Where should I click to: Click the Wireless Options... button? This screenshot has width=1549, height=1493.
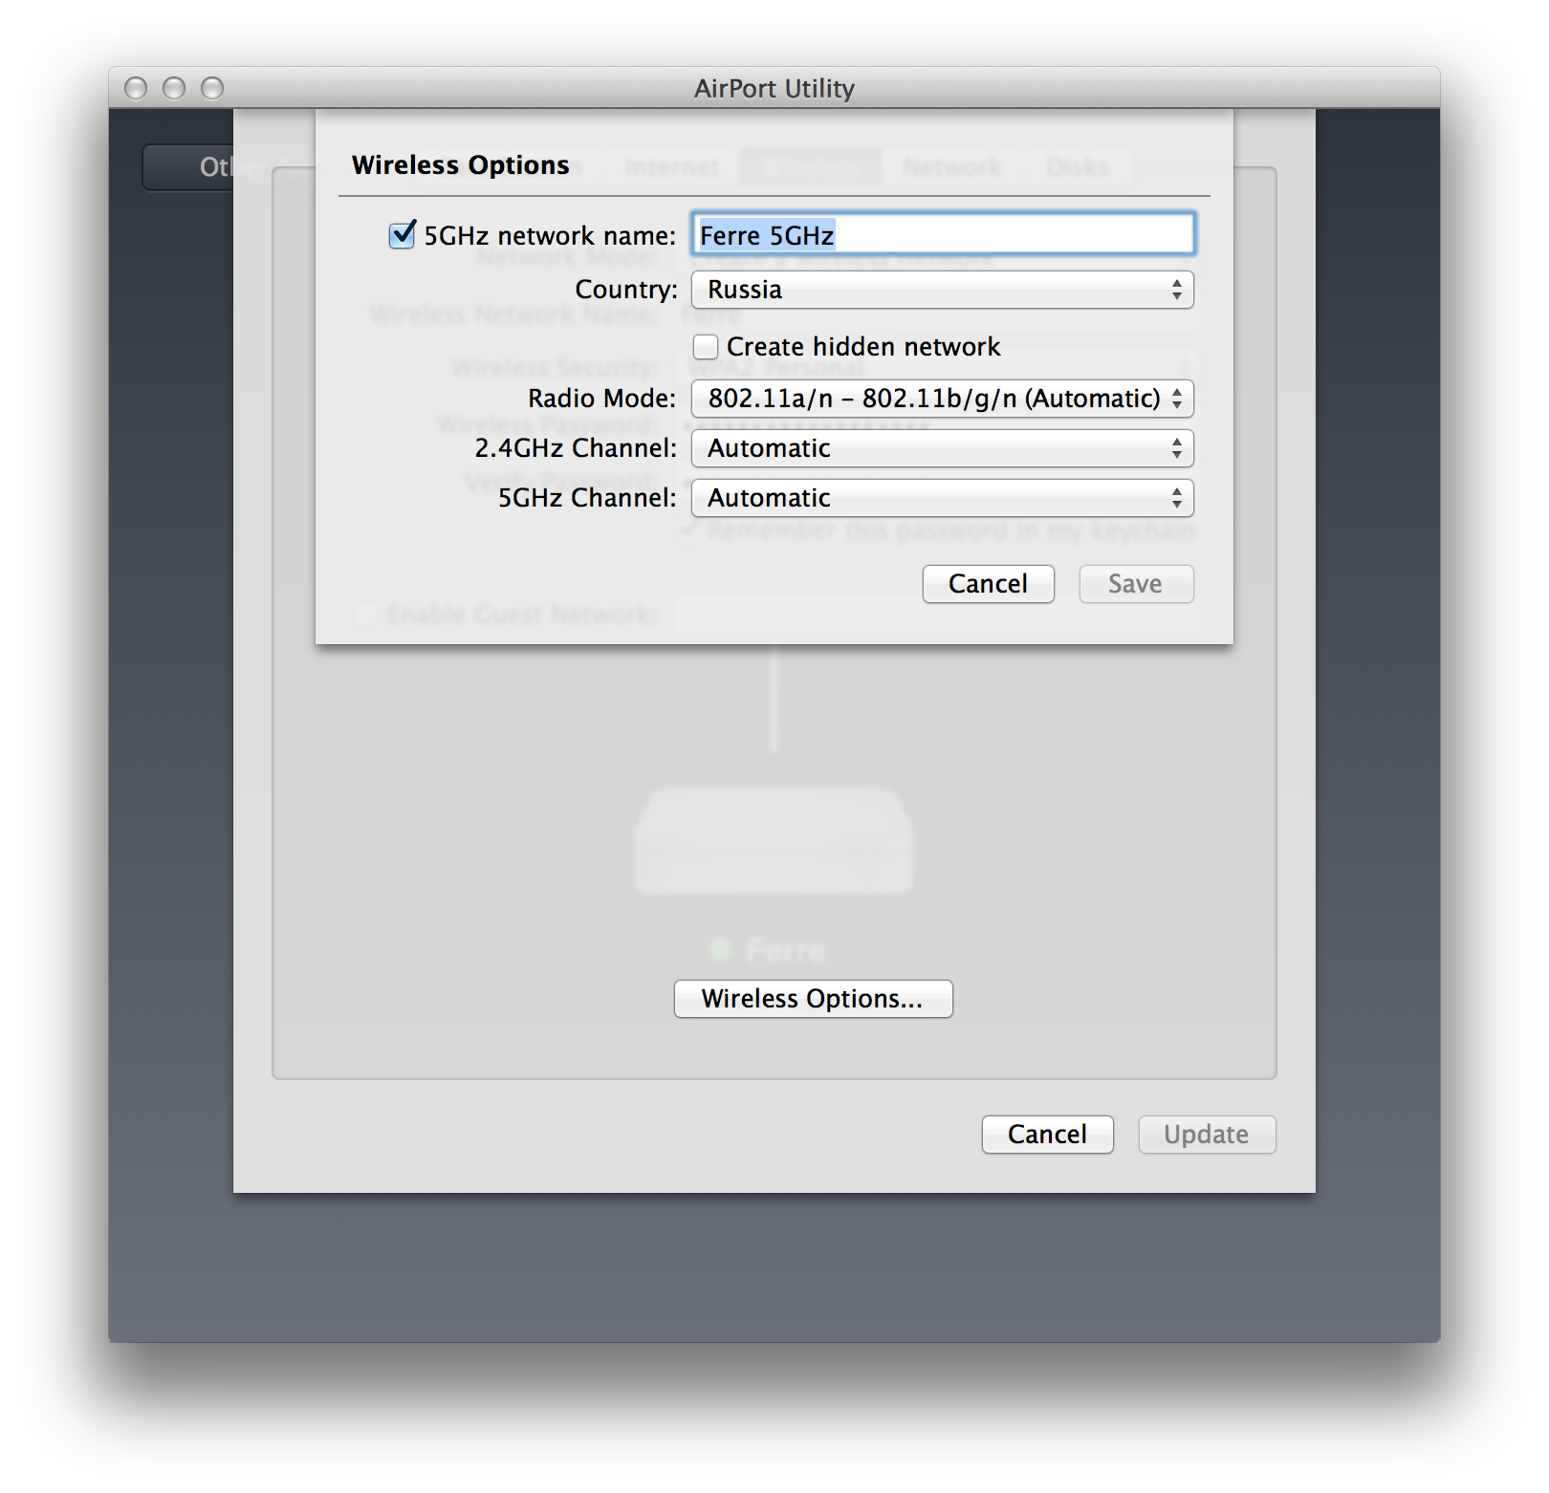[813, 999]
